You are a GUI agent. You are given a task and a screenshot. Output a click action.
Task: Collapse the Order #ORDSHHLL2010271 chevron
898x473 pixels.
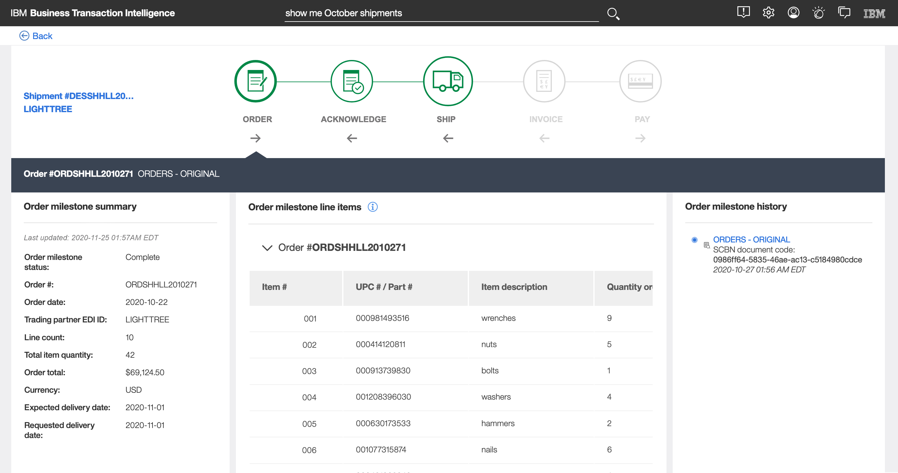click(x=267, y=248)
